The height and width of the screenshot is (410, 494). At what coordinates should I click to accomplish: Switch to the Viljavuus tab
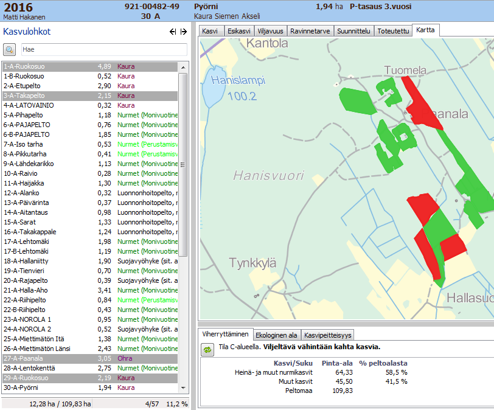(270, 31)
